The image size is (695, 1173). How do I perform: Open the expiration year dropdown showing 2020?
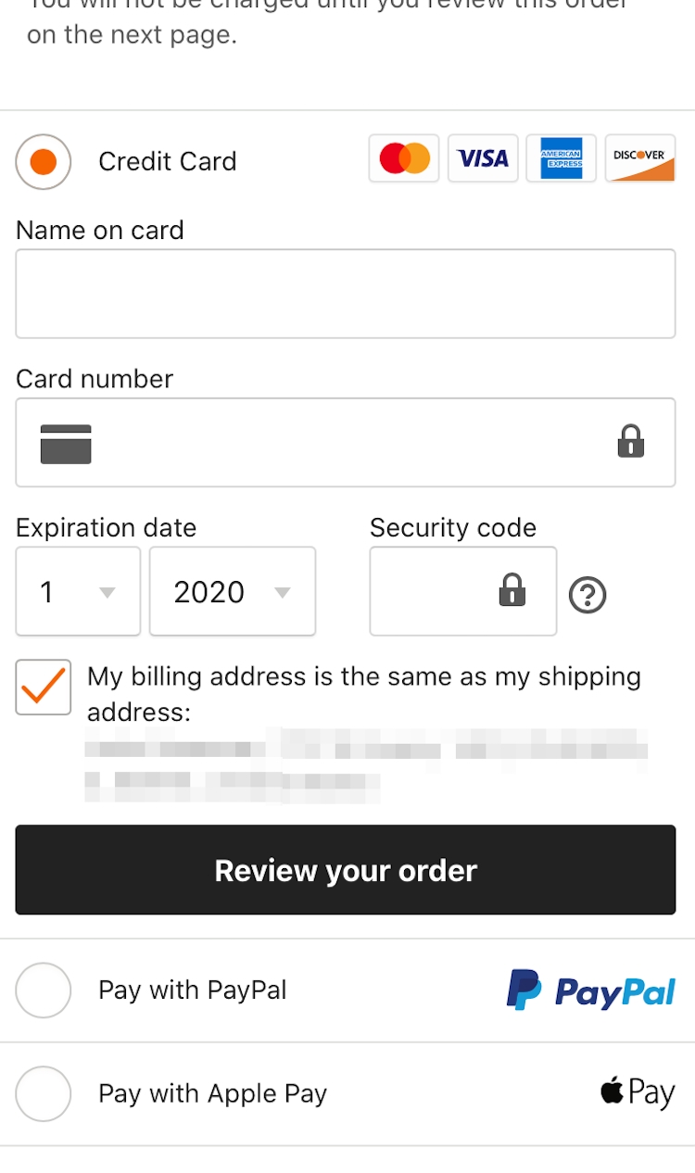[233, 591]
